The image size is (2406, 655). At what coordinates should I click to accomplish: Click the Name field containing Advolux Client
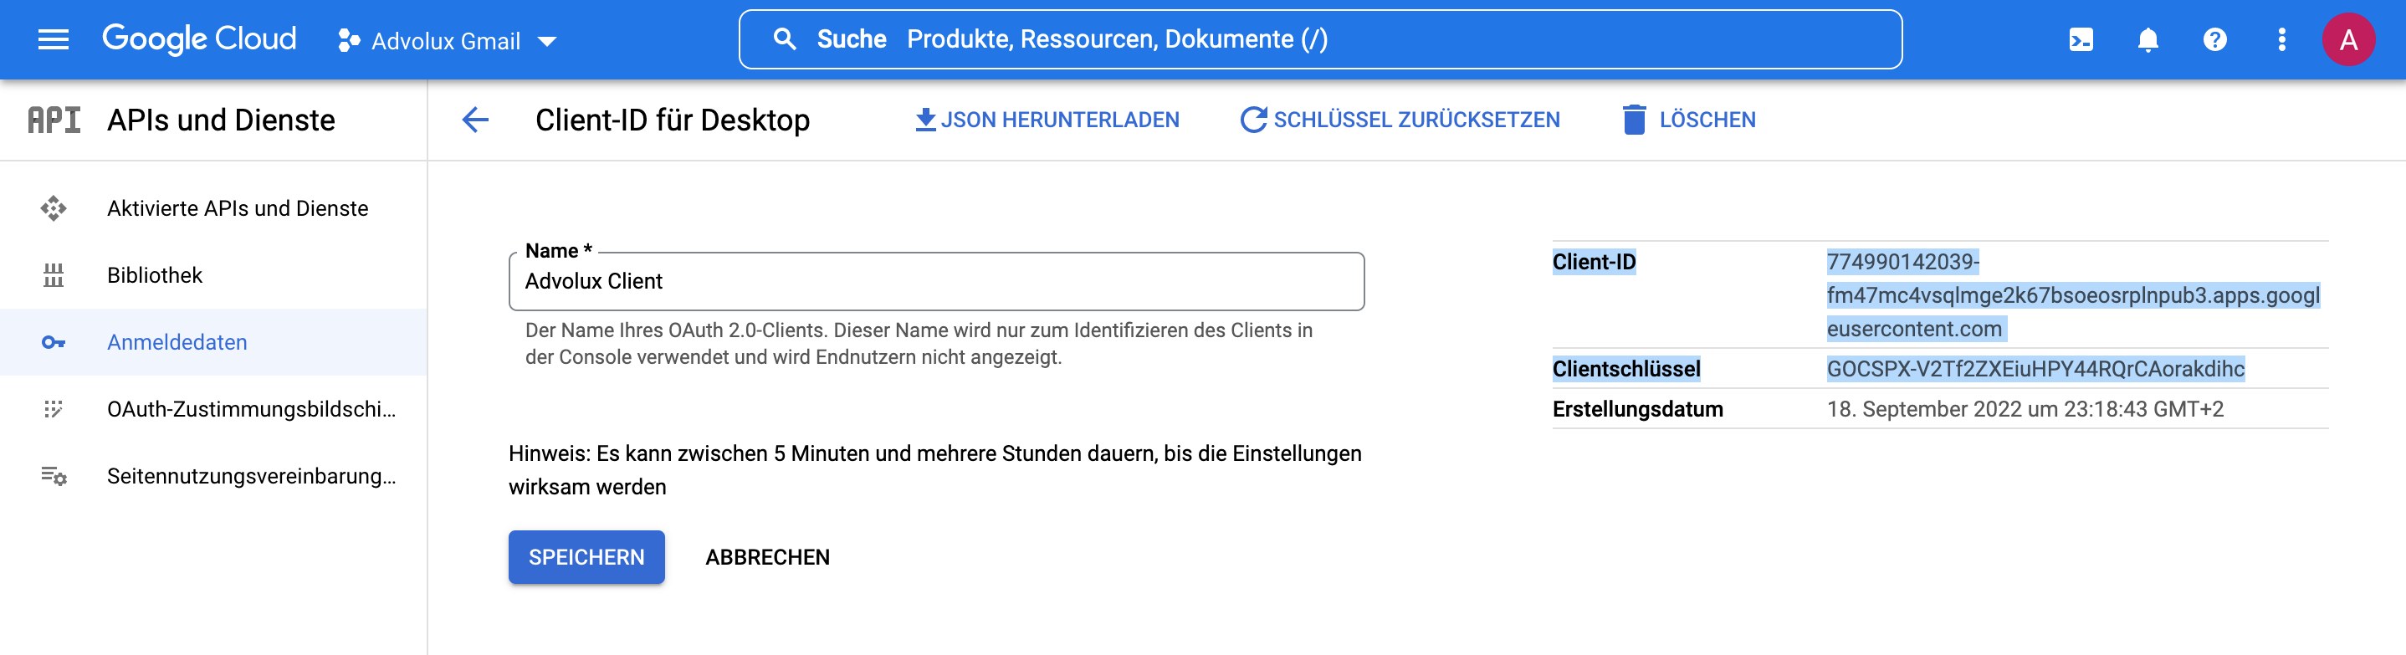(936, 281)
